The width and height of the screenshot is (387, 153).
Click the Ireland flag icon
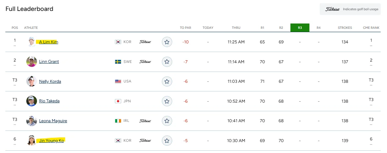(118, 121)
